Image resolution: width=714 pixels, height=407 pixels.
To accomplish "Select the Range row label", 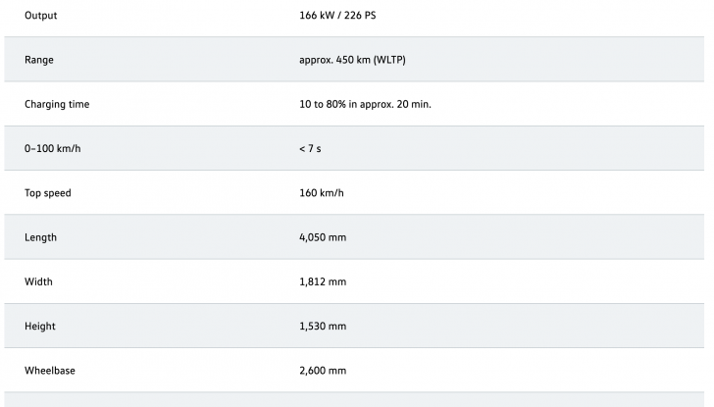I will (39, 61).
